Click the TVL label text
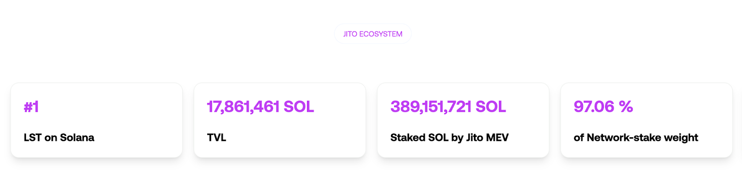Viewport: 742px width, 177px height. pos(217,137)
